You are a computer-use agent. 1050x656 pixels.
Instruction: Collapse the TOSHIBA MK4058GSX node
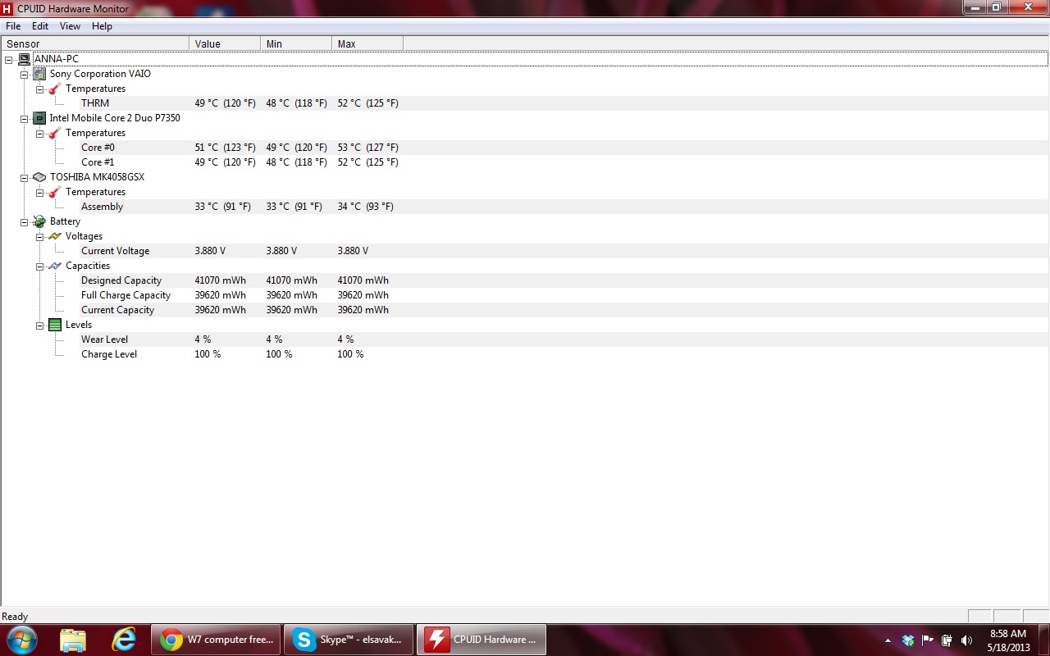[x=24, y=177]
